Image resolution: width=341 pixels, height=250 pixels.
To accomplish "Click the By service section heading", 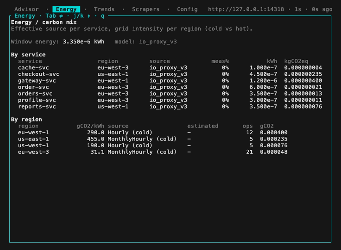I will pos(28,55).
